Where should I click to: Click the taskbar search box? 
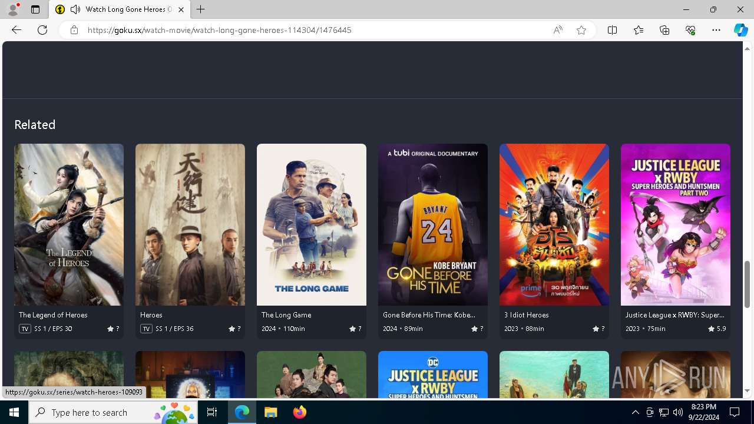114,412
